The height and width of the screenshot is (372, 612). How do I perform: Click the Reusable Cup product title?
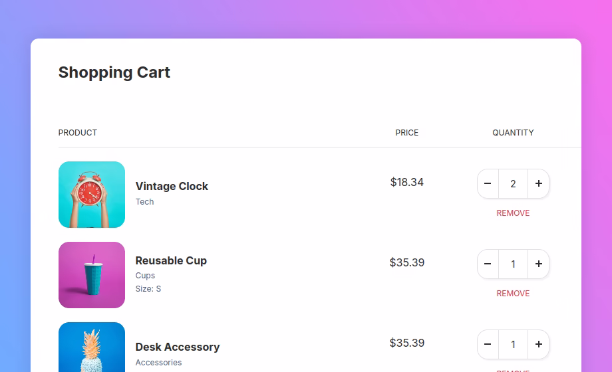[x=171, y=260]
